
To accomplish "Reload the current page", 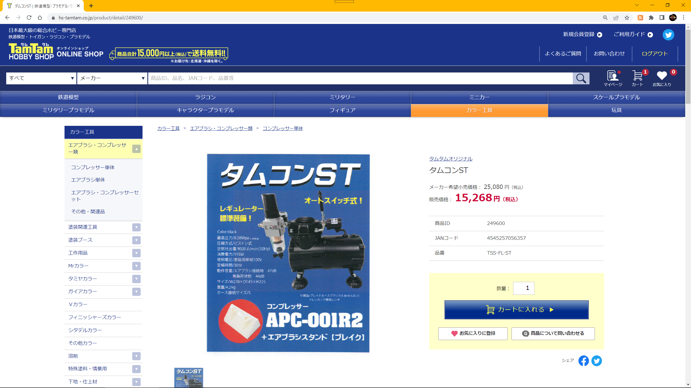I will (29, 18).
